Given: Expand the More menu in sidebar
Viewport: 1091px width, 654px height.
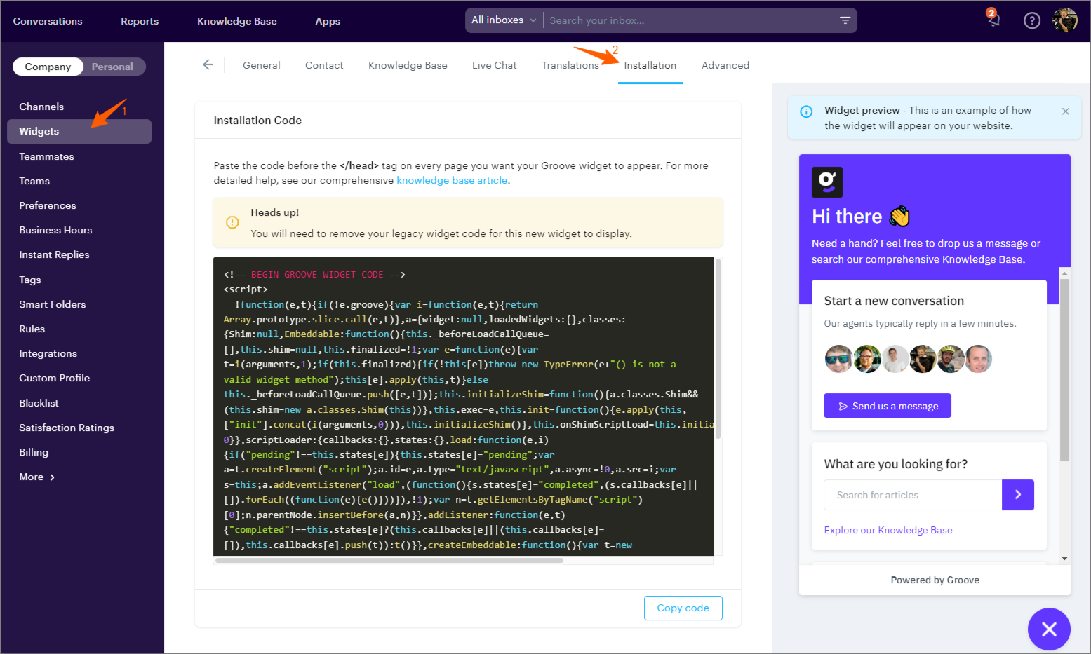Looking at the screenshot, I should pyautogui.click(x=36, y=477).
